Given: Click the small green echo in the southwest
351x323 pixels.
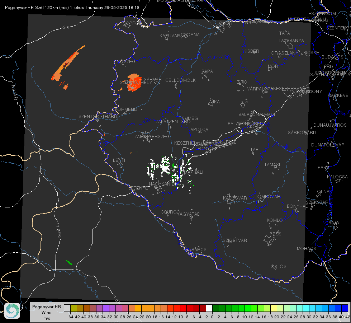Looking at the screenshot, I should 69,262.
